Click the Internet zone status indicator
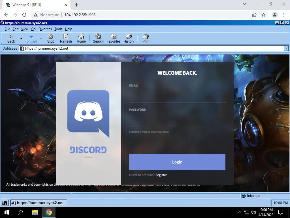 251,196
